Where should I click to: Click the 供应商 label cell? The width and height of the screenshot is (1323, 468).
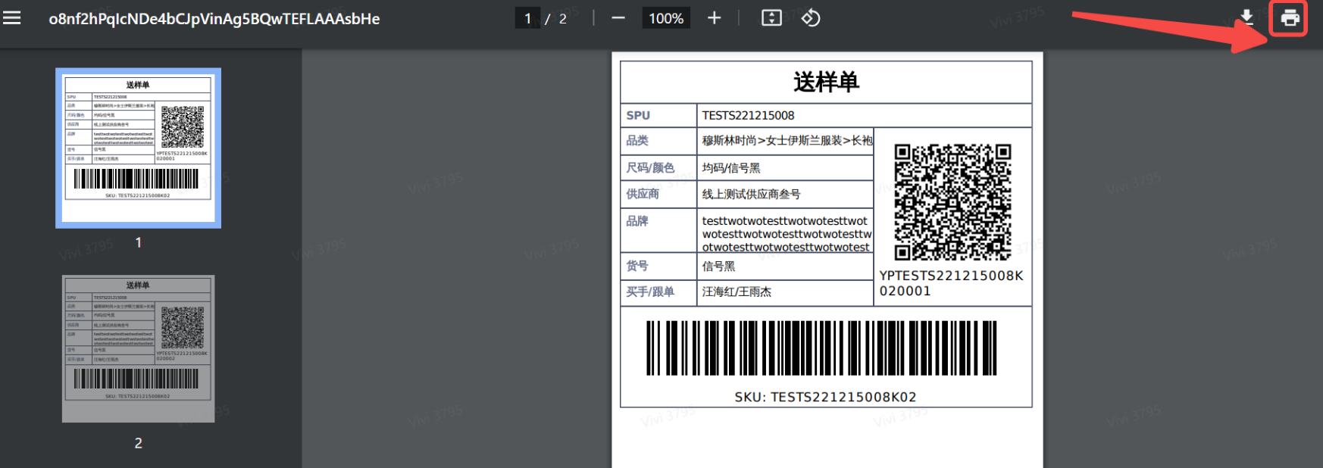click(x=658, y=194)
